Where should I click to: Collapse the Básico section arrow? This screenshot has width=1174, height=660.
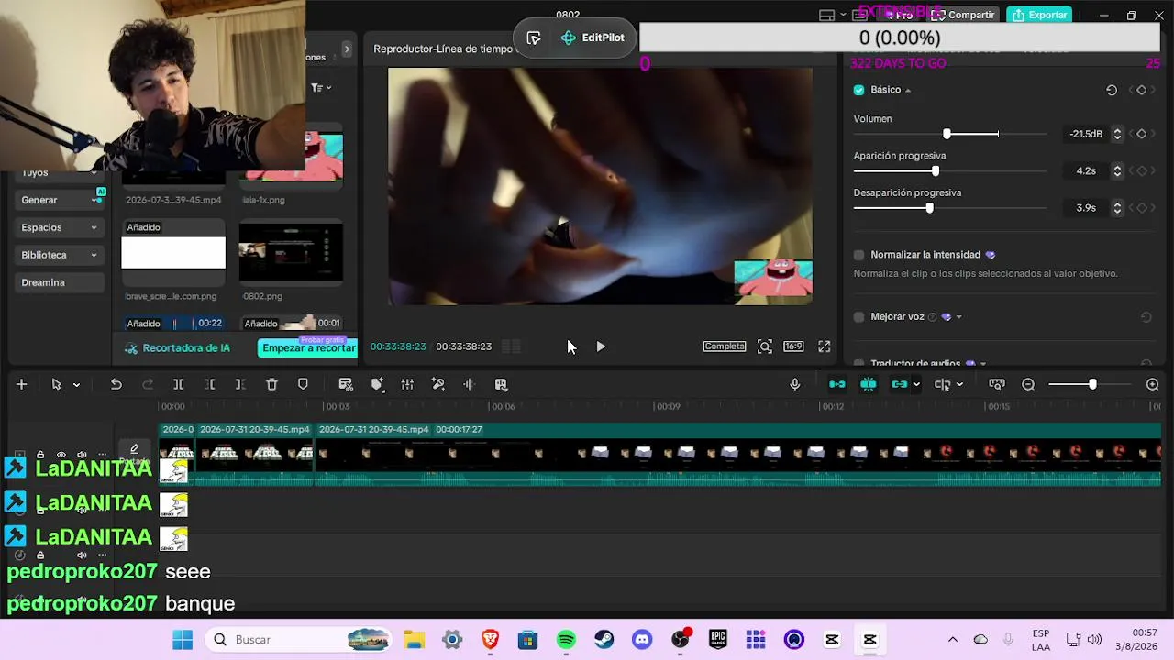point(908,91)
